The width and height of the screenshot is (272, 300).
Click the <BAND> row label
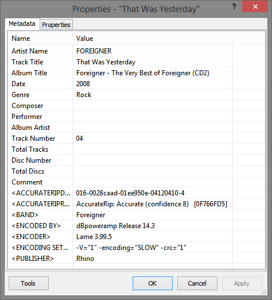25,215
